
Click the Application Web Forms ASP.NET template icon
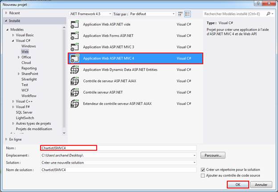74,36
